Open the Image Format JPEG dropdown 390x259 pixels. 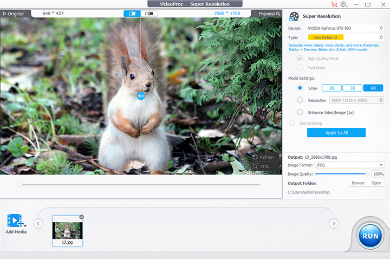click(x=349, y=165)
